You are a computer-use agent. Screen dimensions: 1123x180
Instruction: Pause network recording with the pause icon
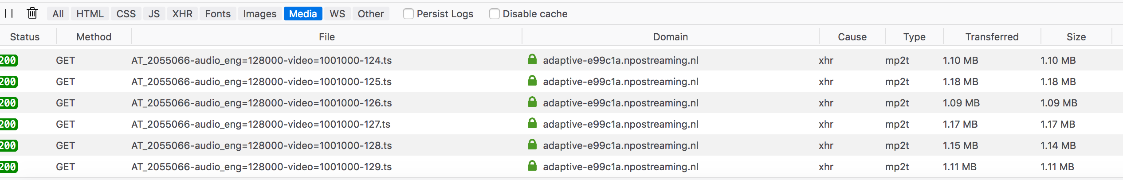(x=9, y=13)
